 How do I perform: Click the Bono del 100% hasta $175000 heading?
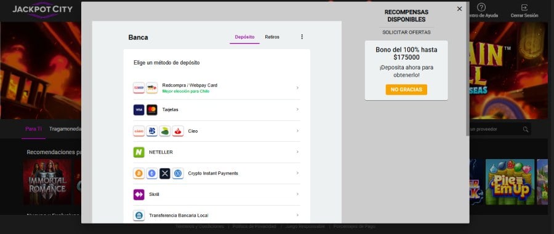point(406,53)
